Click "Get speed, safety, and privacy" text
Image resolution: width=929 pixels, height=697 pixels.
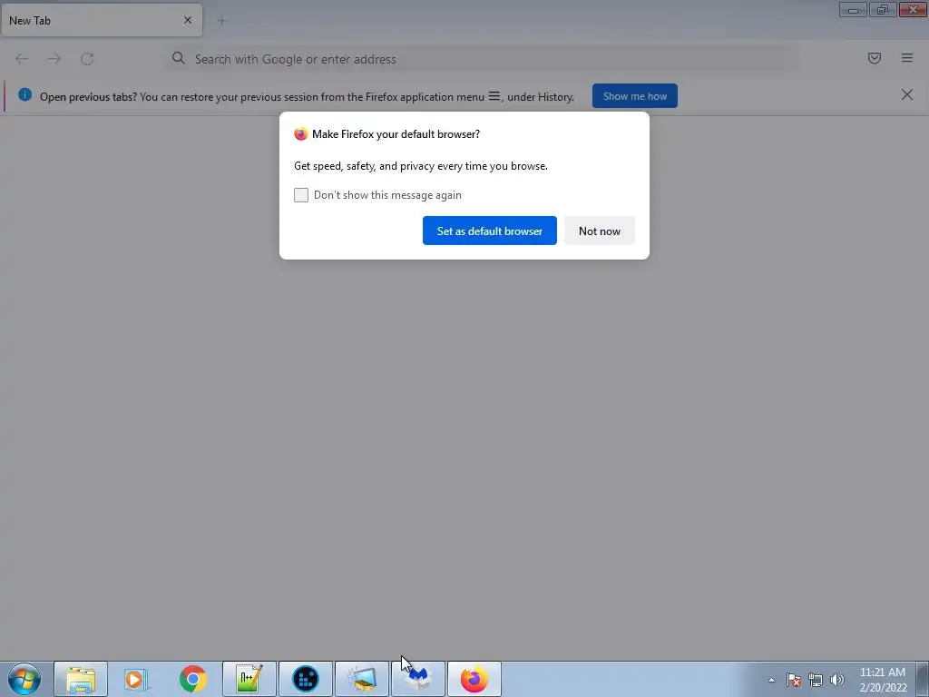pyautogui.click(x=421, y=166)
